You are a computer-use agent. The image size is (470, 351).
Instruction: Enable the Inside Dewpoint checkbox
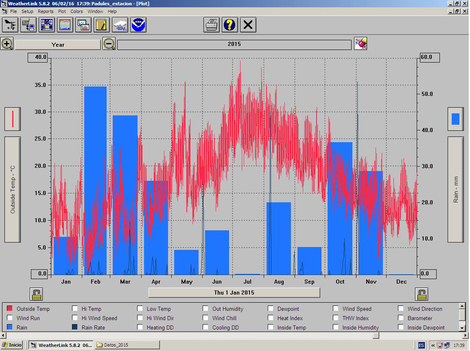pos(401,327)
